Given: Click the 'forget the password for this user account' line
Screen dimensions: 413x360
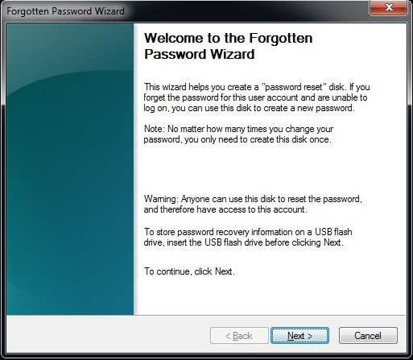Looking at the screenshot, I should pos(255,97).
